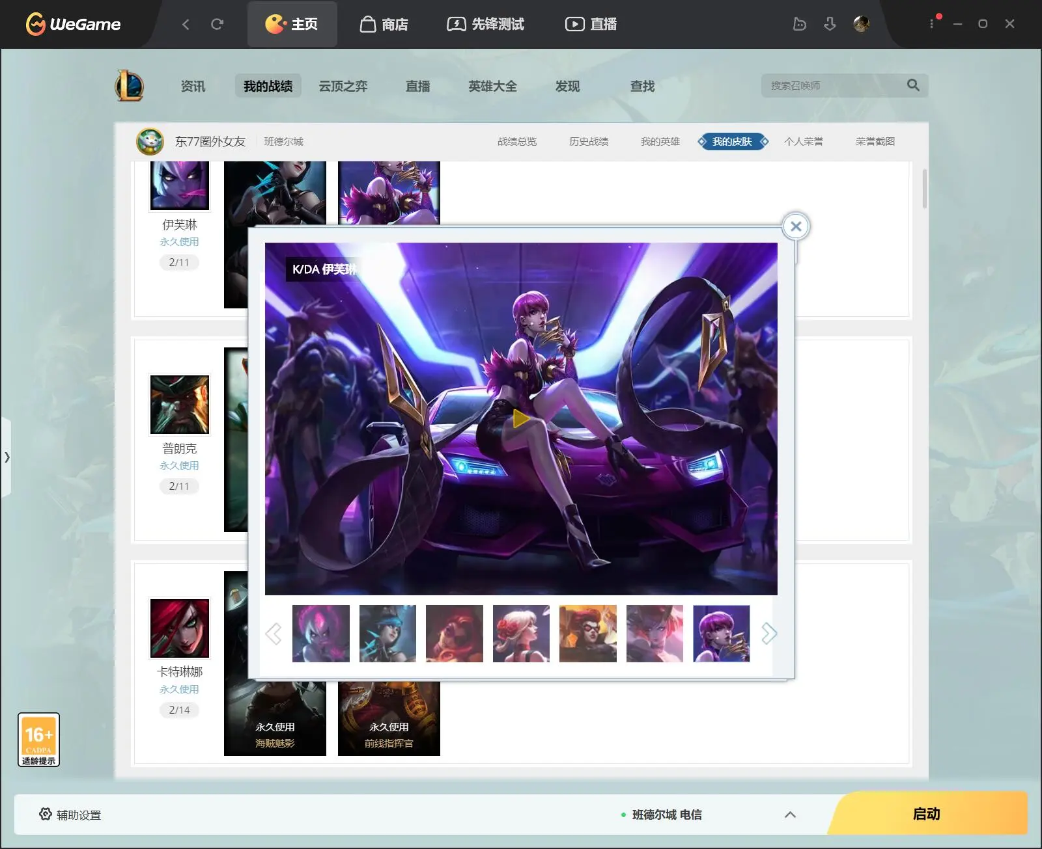1042x849 pixels.
Task: Show previous skin thumbnails with left arrow
Action: pyautogui.click(x=274, y=633)
